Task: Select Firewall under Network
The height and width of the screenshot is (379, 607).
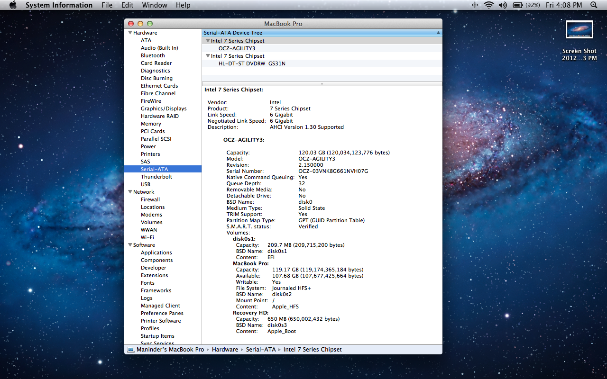Action: click(150, 199)
